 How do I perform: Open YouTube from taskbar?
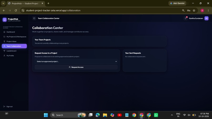tap(119, 115)
